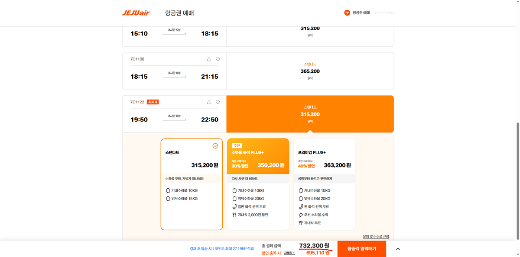Favorite flight 7C1122 with heart icon
The height and width of the screenshot is (257, 520).
click(x=218, y=102)
